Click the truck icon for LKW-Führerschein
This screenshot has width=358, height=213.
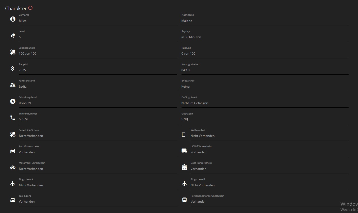point(184,151)
